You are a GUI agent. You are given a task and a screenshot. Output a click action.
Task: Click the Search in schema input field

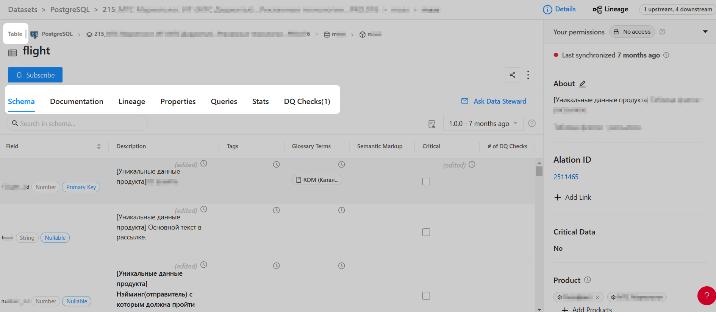point(77,123)
